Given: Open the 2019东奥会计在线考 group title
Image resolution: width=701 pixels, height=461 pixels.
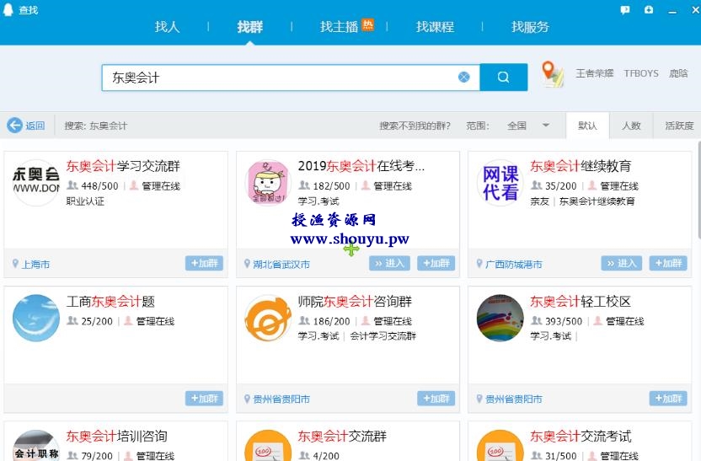Looking at the screenshot, I should (x=361, y=166).
